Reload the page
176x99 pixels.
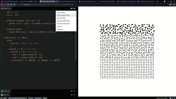(x=8, y=5)
